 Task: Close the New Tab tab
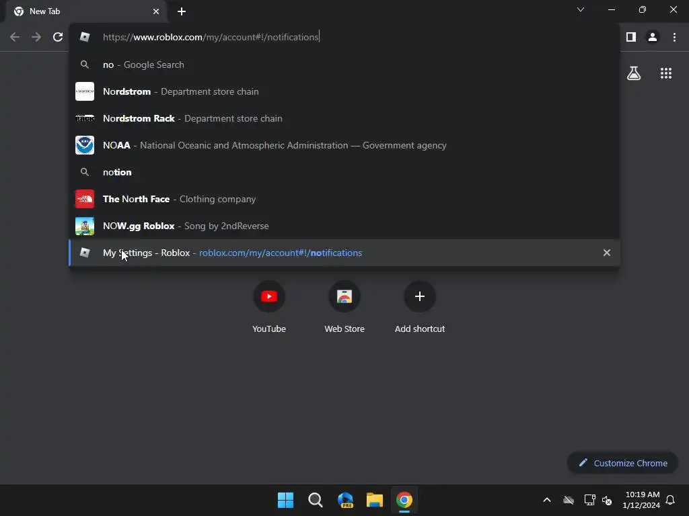(x=156, y=11)
